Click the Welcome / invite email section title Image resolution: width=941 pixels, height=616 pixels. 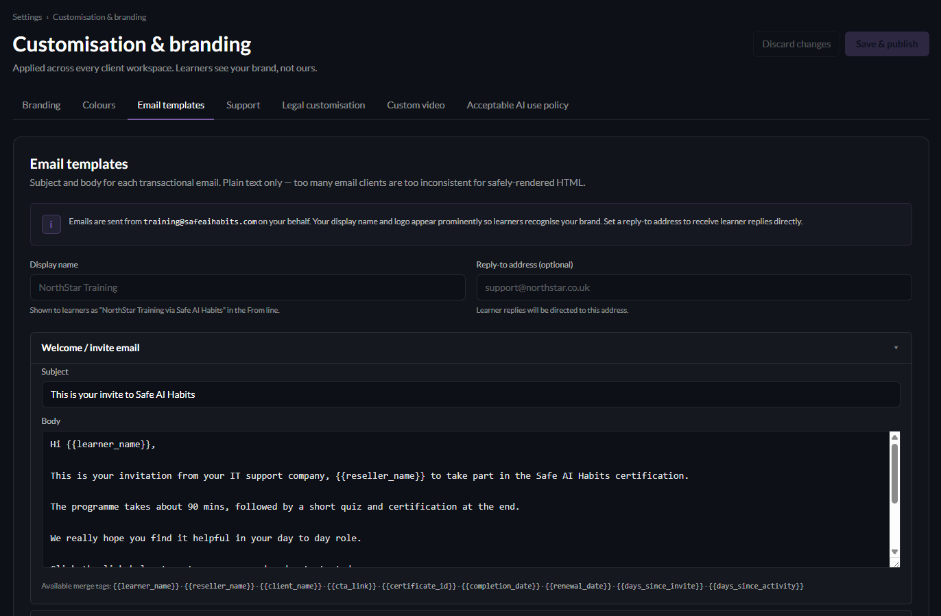(91, 348)
